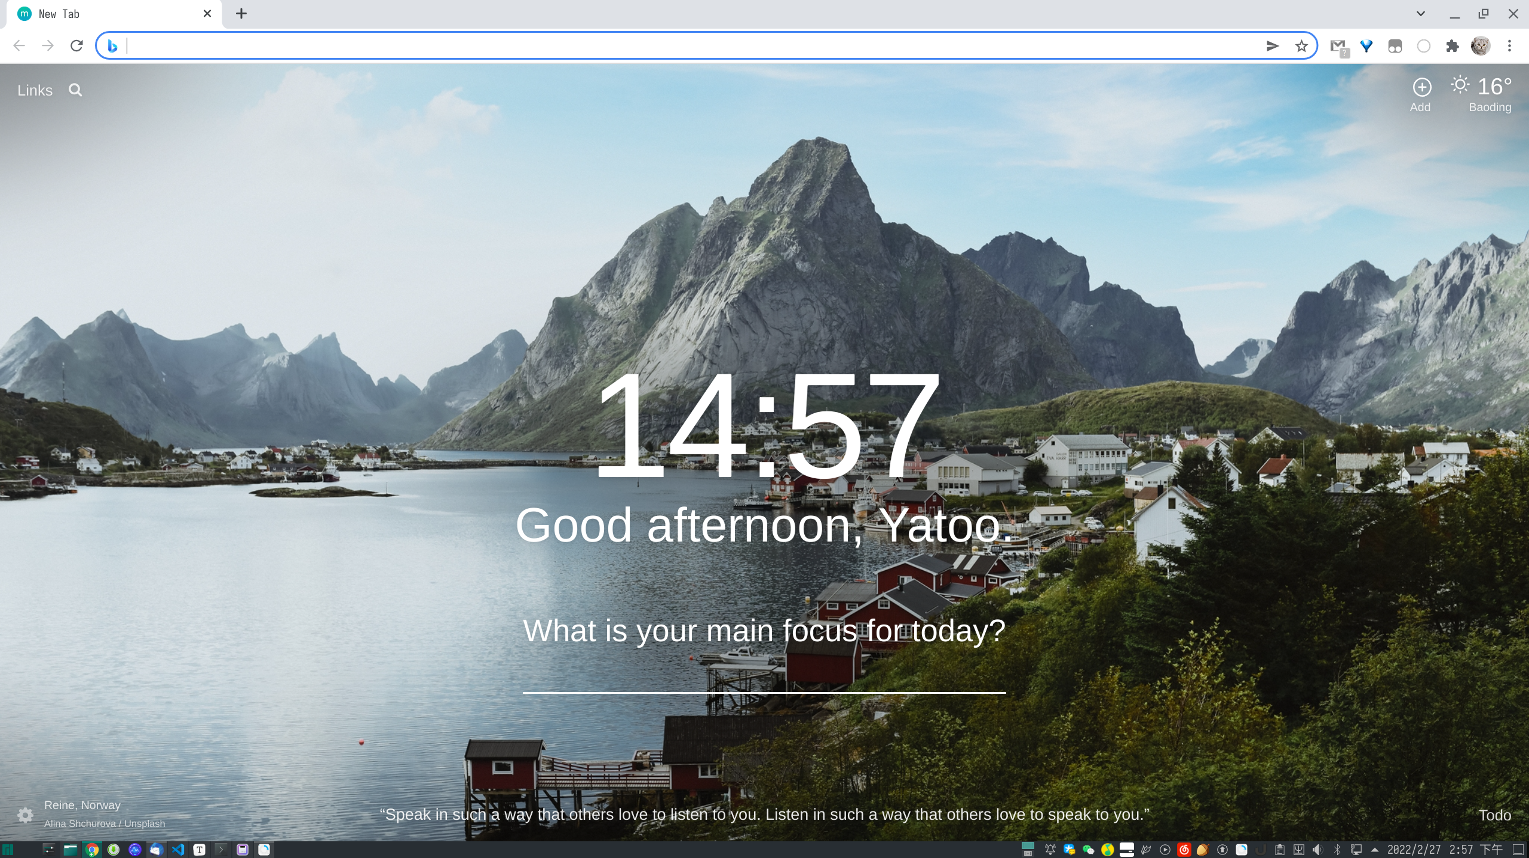Open the Tampermonkey extension icon

coord(1395,46)
